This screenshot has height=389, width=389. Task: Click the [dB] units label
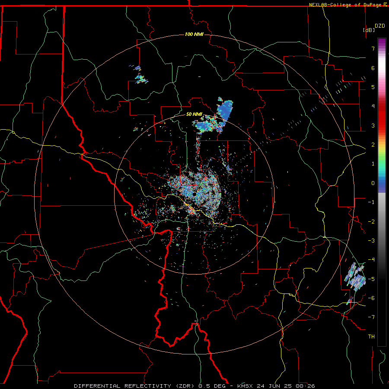369,30
